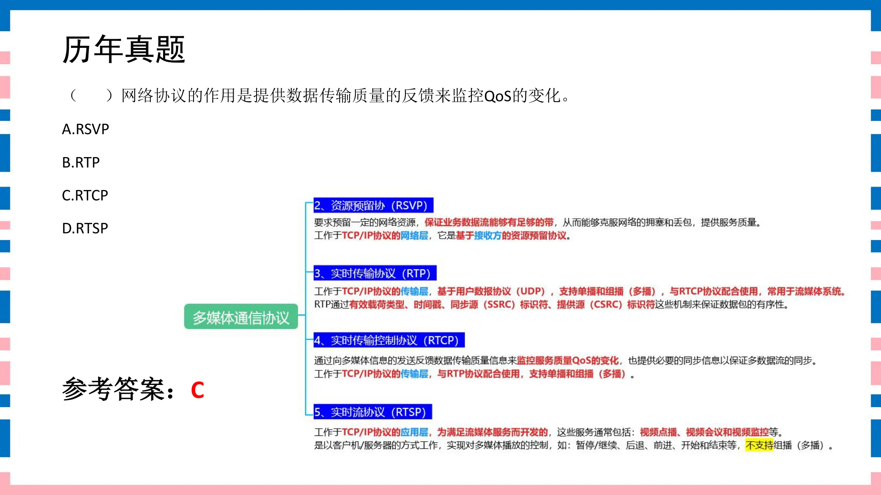This screenshot has height=495, width=881.
Task: Click the text 暂停/继续 in RTSP description
Action: (x=597, y=445)
